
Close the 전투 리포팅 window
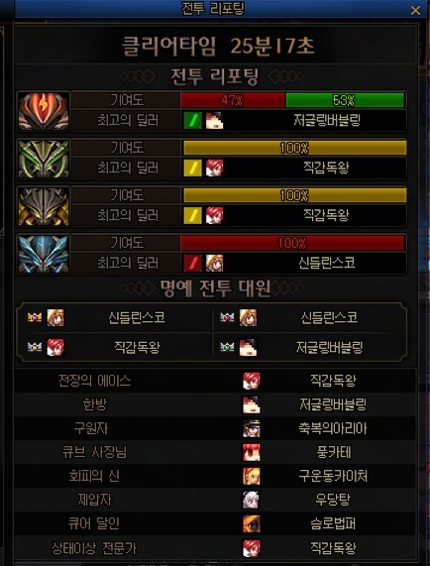click(x=415, y=11)
